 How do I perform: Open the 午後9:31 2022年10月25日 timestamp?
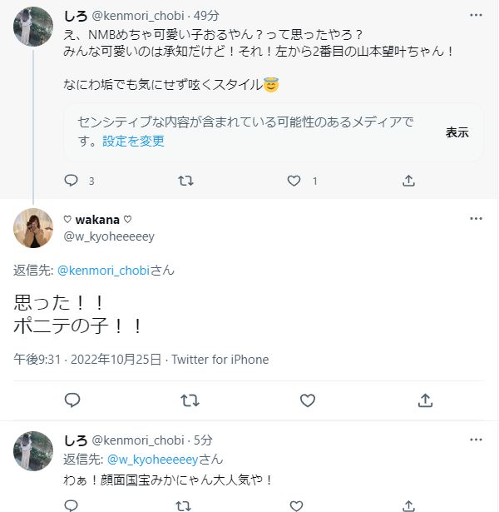coord(86,360)
